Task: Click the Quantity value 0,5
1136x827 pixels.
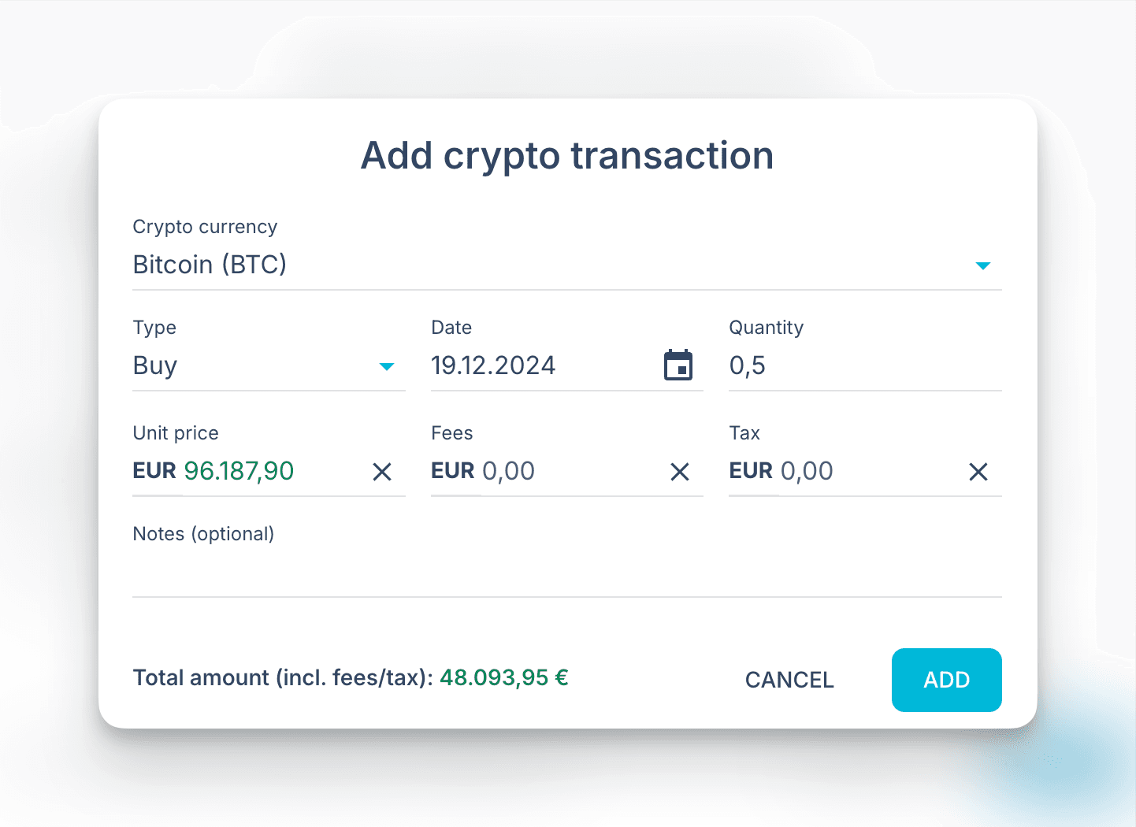Action: point(748,365)
